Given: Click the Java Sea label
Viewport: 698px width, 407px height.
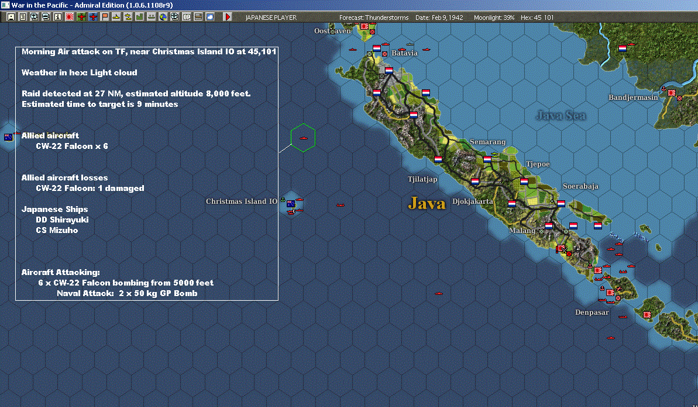Looking at the screenshot, I should tap(561, 116).
